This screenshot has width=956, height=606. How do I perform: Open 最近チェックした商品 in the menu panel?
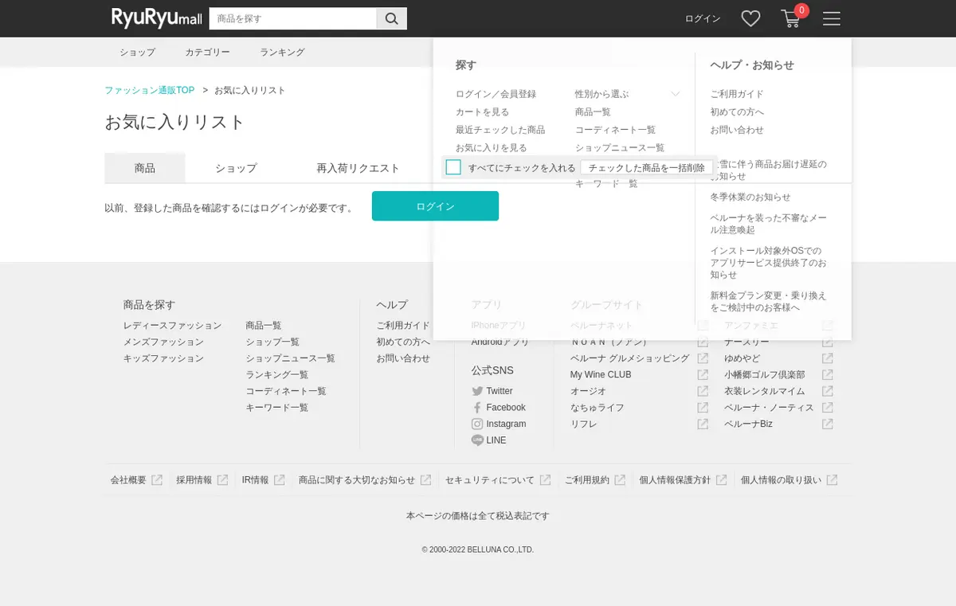pyautogui.click(x=500, y=130)
